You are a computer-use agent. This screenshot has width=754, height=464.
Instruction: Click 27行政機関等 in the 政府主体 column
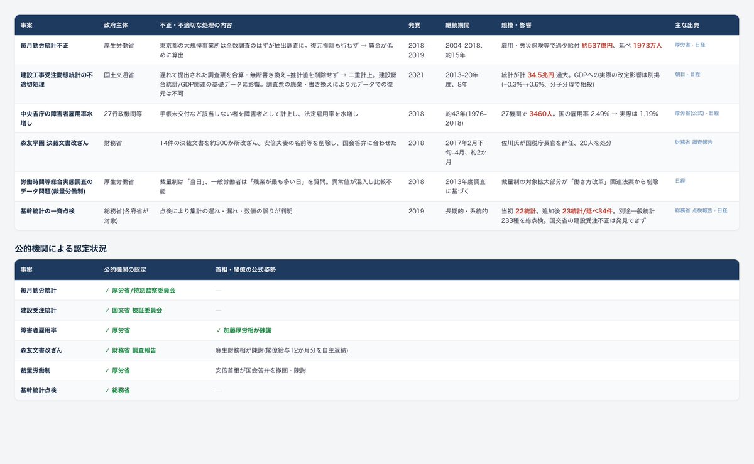pyautogui.click(x=123, y=114)
